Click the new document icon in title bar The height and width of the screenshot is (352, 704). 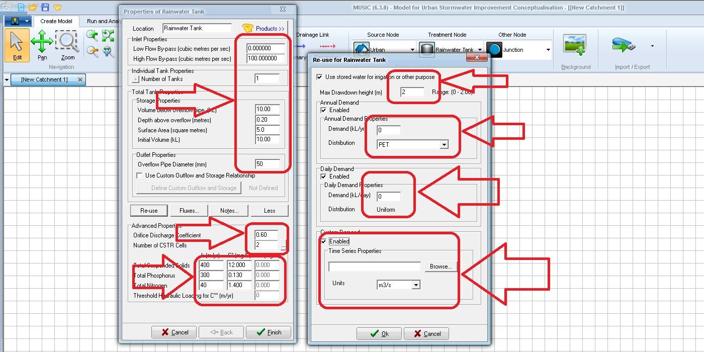21,7
